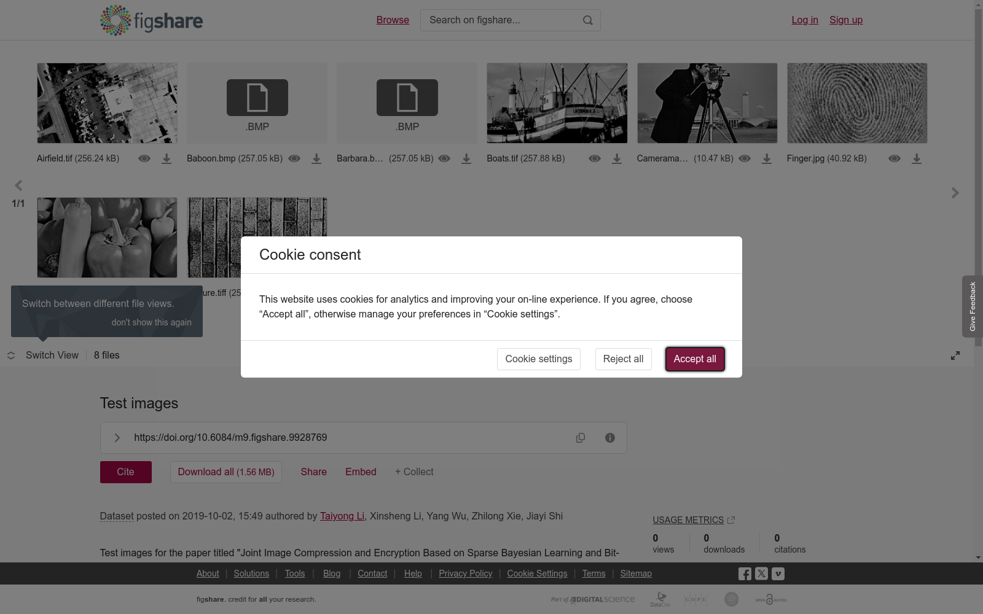Show DOI info icon
This screenshot has width=983, height=614.
[610, 438]
